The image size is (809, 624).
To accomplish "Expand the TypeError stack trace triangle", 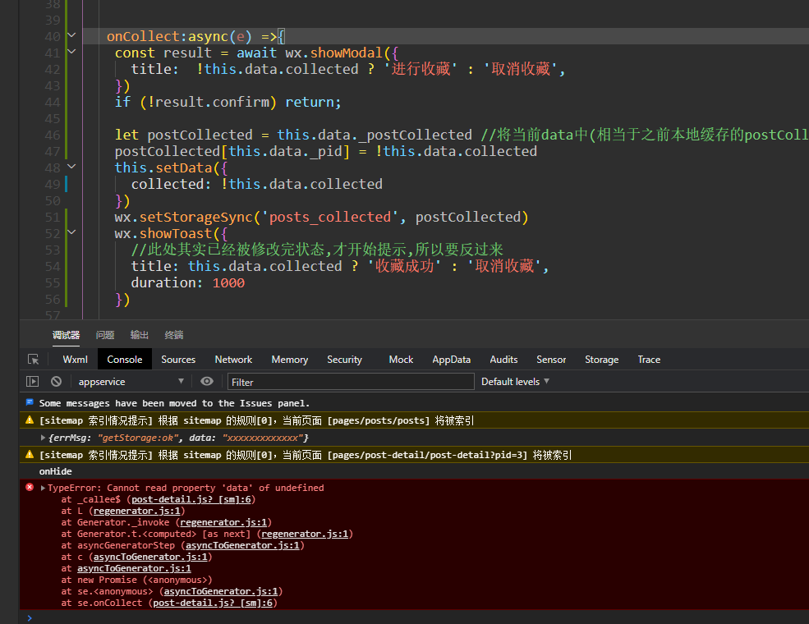I will [43, 488].
